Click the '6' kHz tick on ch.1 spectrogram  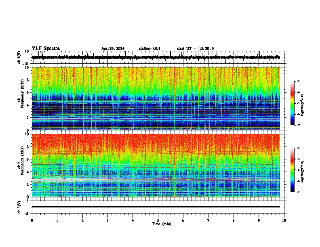click(x=28, y=92)
